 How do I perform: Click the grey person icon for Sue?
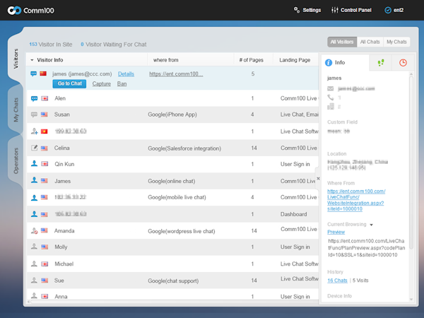[34, 280]
